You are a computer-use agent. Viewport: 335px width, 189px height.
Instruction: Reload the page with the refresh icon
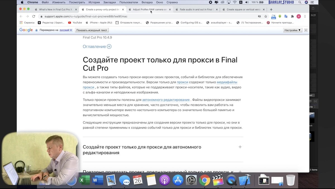[34, 16]
